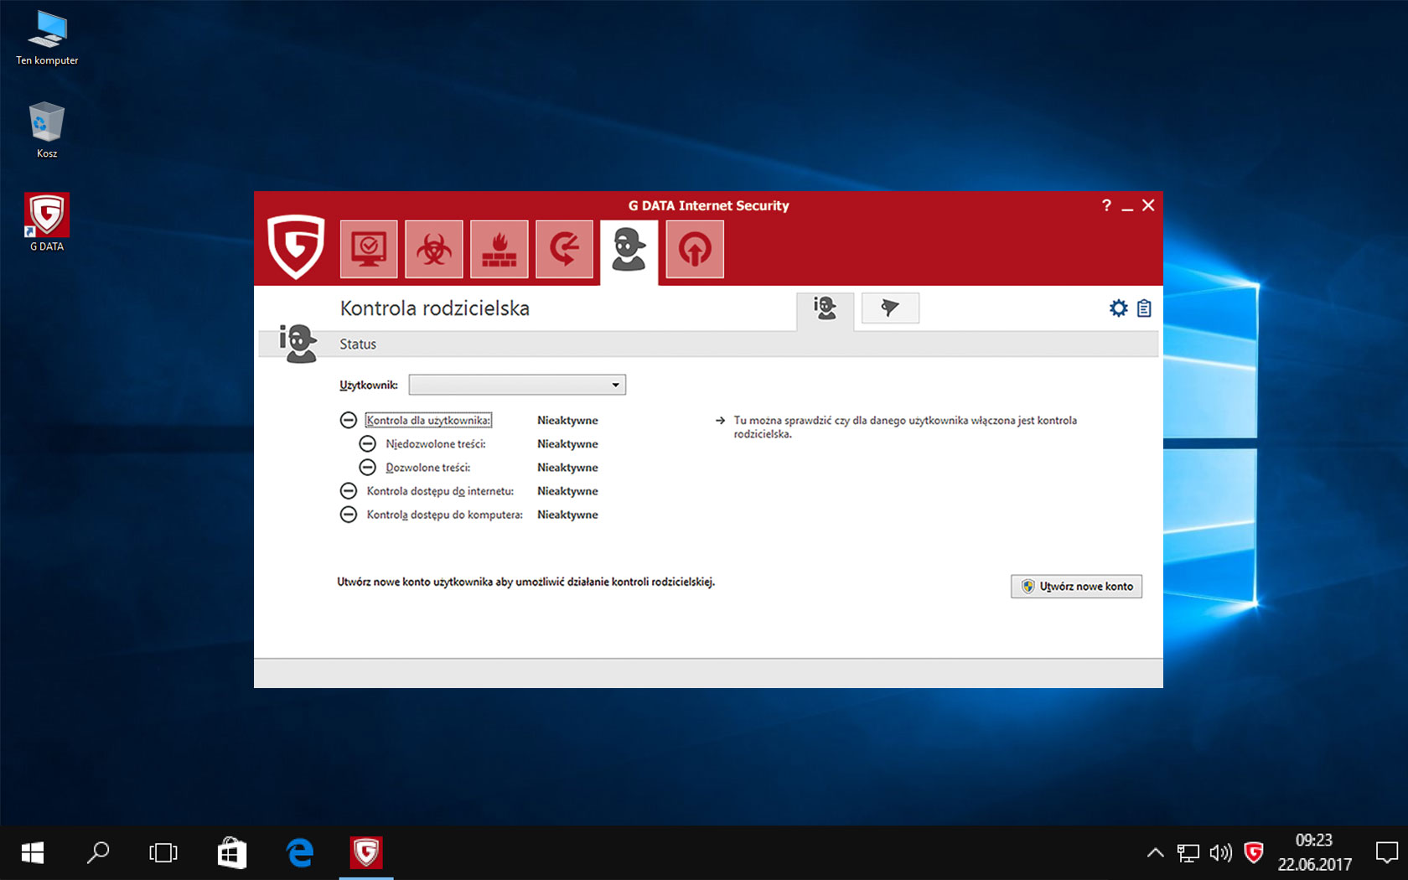Screen dimensions: 1408x880
Task: Toggle status icon for Dozwolone treści
Action: (x=368, y=468)
